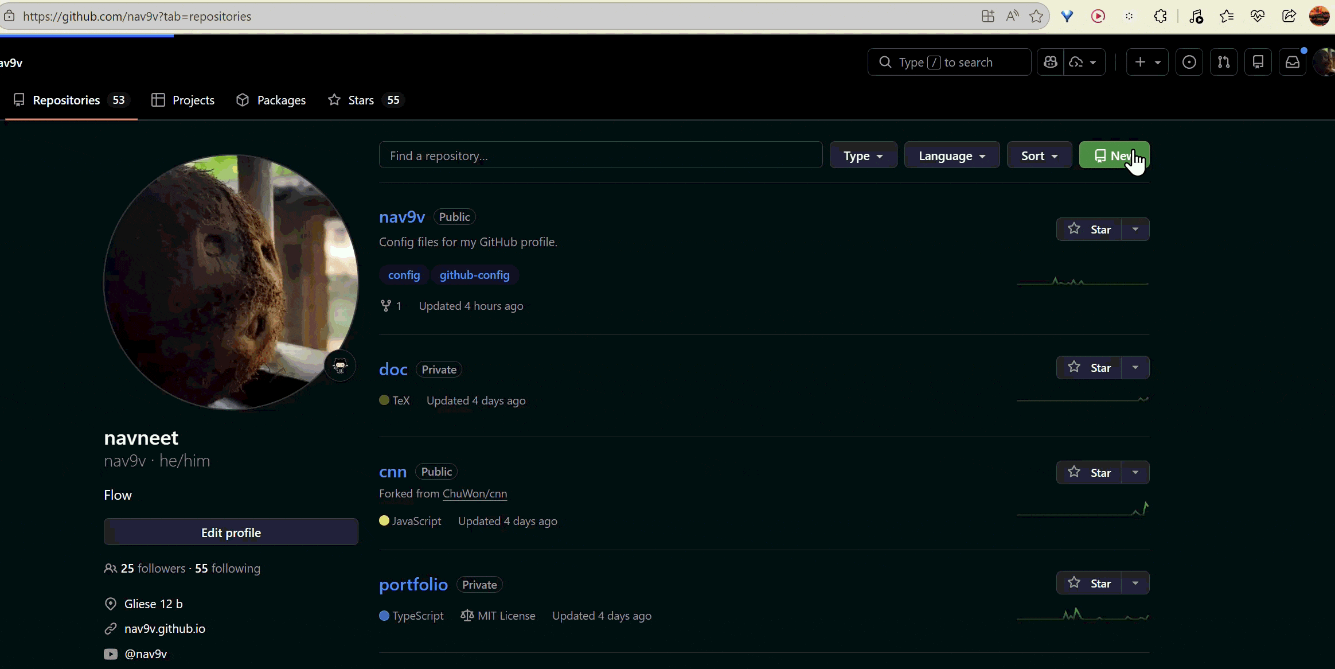Click the Edit profile button

(231, 532)
